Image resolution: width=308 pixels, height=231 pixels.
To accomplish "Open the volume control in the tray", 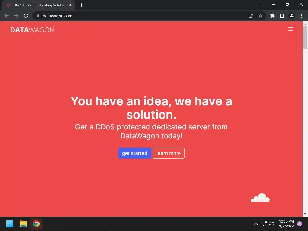I will (272, 224).
